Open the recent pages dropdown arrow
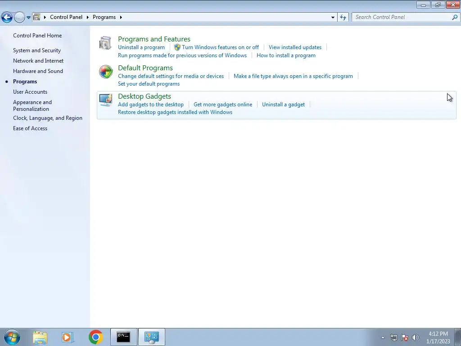The image size is (461, 346). coord(28,18)
